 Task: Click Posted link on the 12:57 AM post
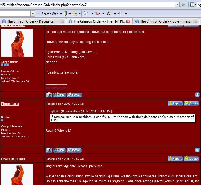click(50, 159)
